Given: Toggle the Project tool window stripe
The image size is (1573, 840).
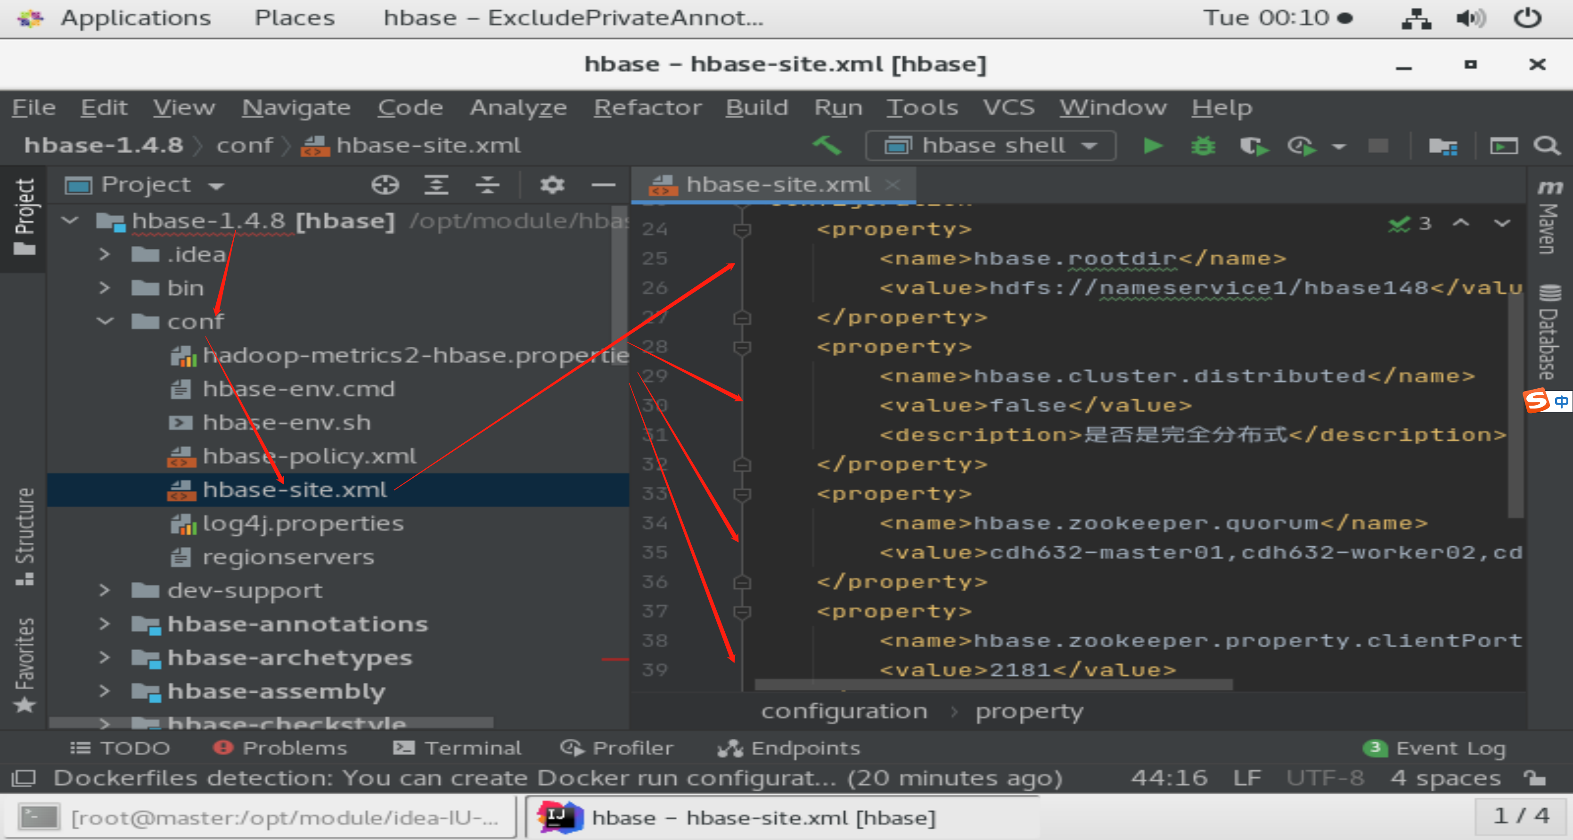Looking at the screenshot, I should 25,217.
